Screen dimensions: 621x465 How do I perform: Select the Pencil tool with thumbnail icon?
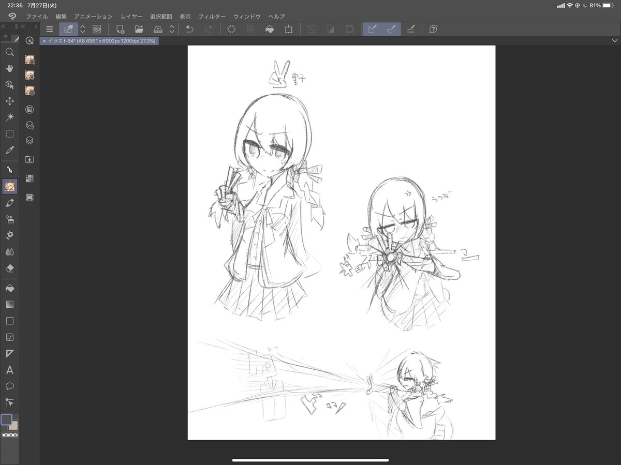(x=9, y=186)
